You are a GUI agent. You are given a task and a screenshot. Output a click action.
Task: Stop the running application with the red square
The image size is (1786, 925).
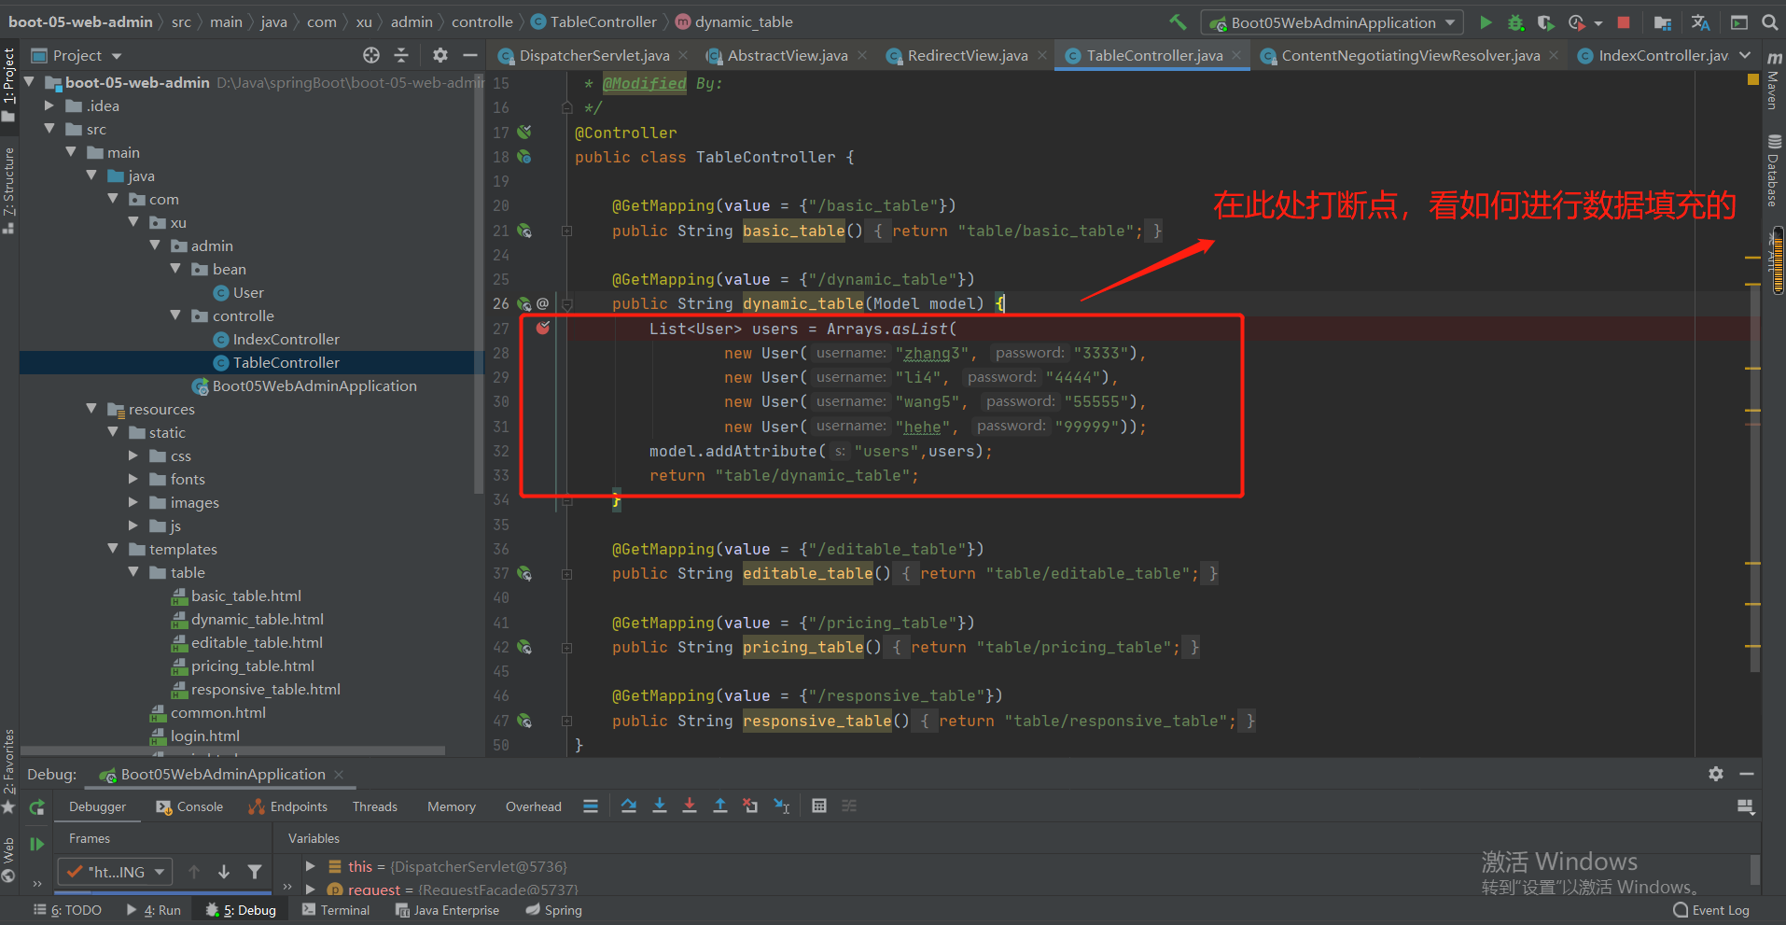click(1624, 22)
